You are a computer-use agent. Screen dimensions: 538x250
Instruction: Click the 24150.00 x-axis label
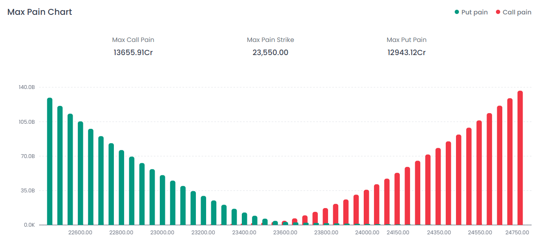click(x=398, y=233)
